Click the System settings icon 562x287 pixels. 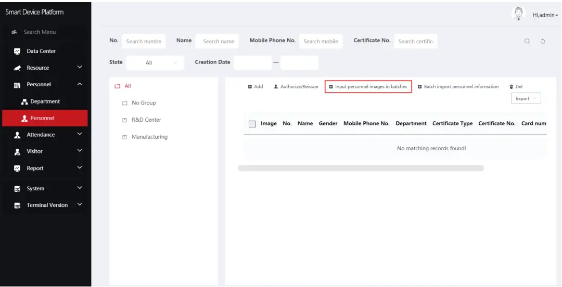17,189
